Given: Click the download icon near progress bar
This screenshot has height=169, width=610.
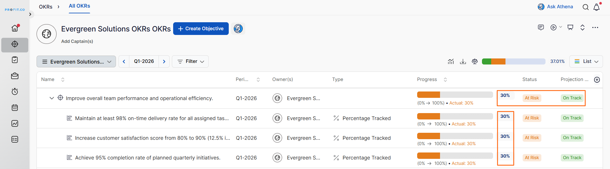Looking at the screenshot, I should point(463,62).
